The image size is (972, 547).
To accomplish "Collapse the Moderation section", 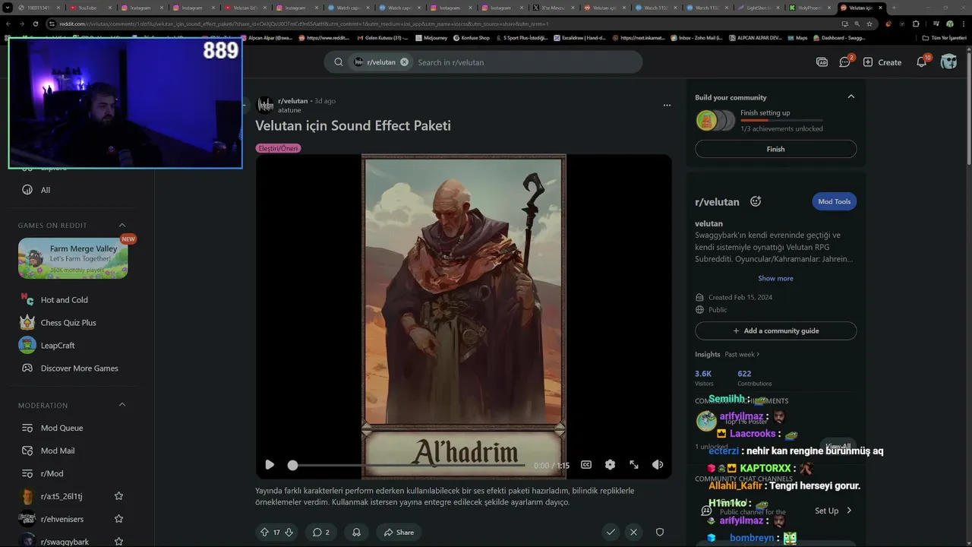I will 121,405.
